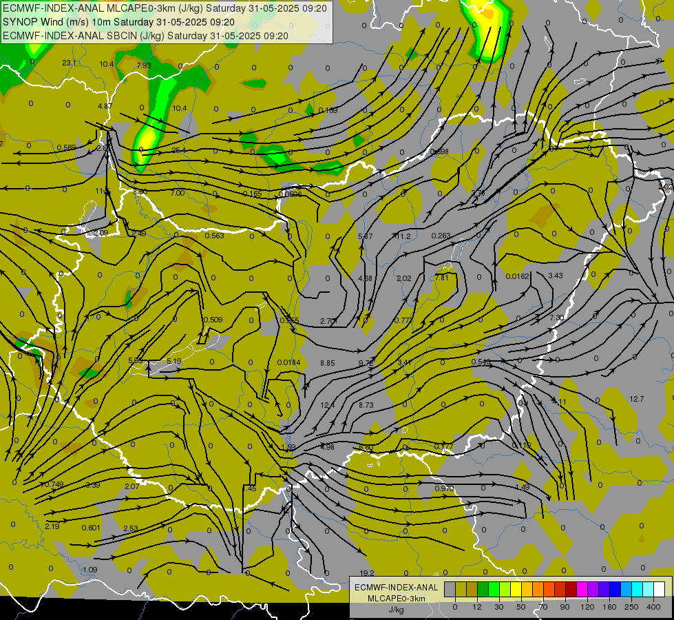Click the map value 7.30
The height and width of the screenshot is (620, 674).
pos(556,318)
